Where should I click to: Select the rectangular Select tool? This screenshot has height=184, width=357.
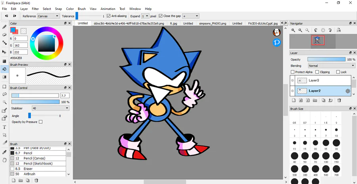pos(4,86)
